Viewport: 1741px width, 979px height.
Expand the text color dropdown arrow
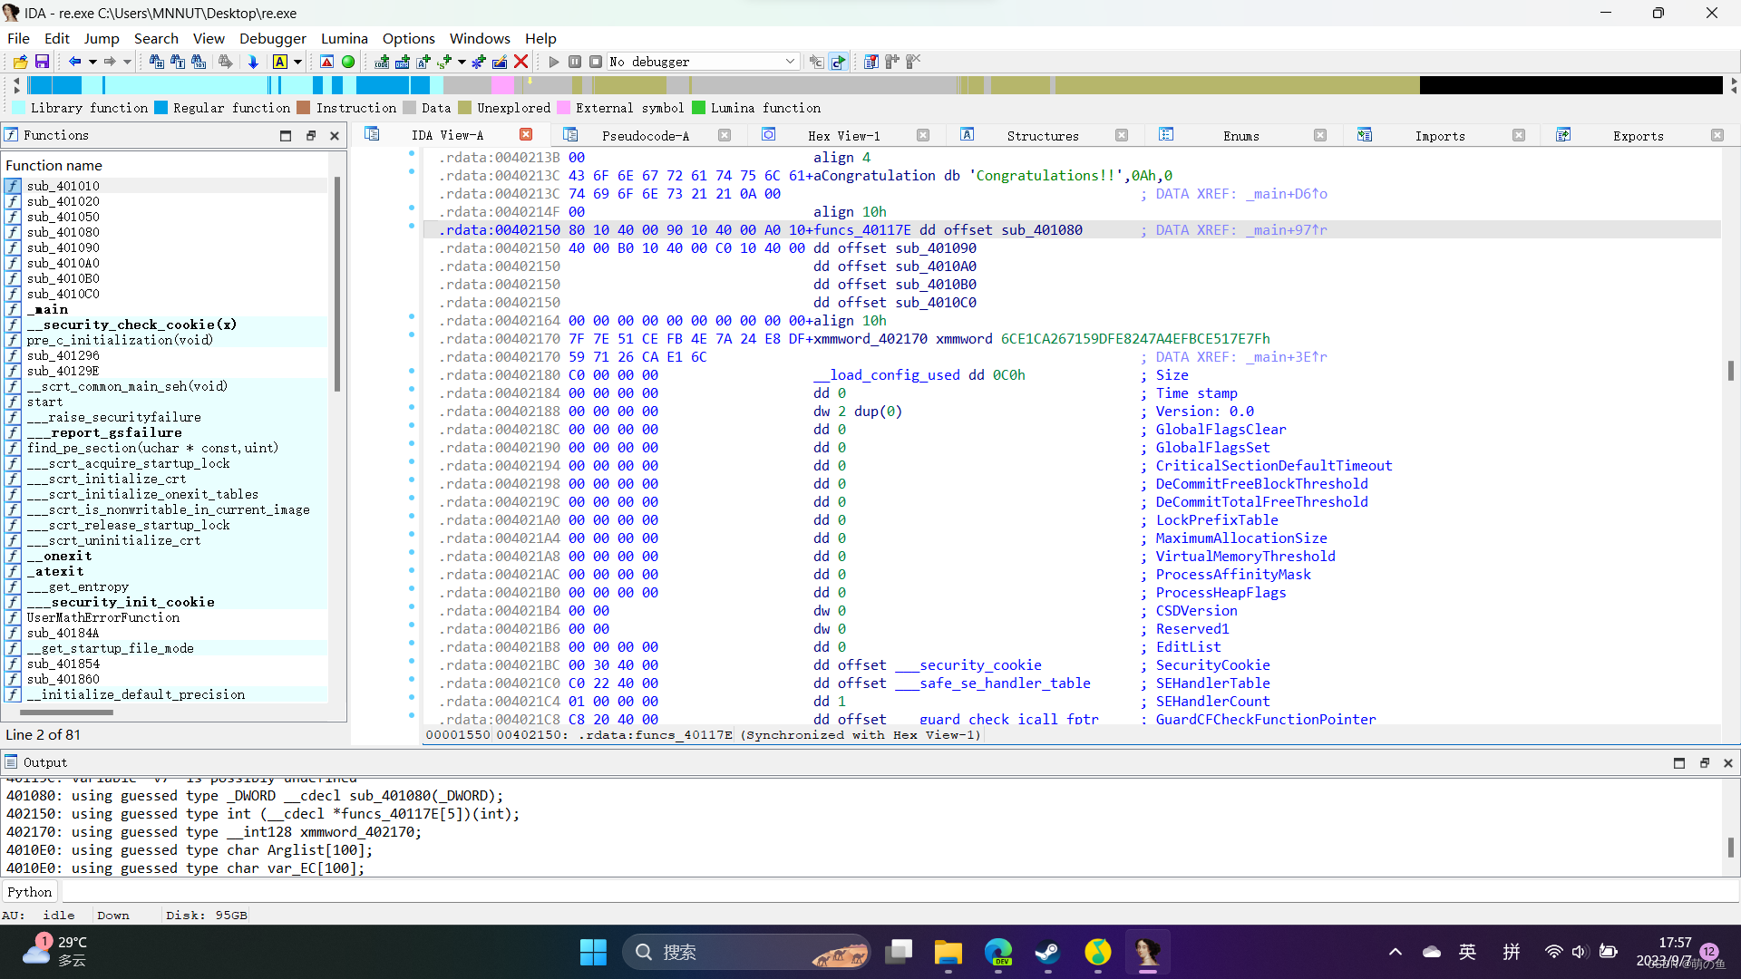click(x=297, y=62)
